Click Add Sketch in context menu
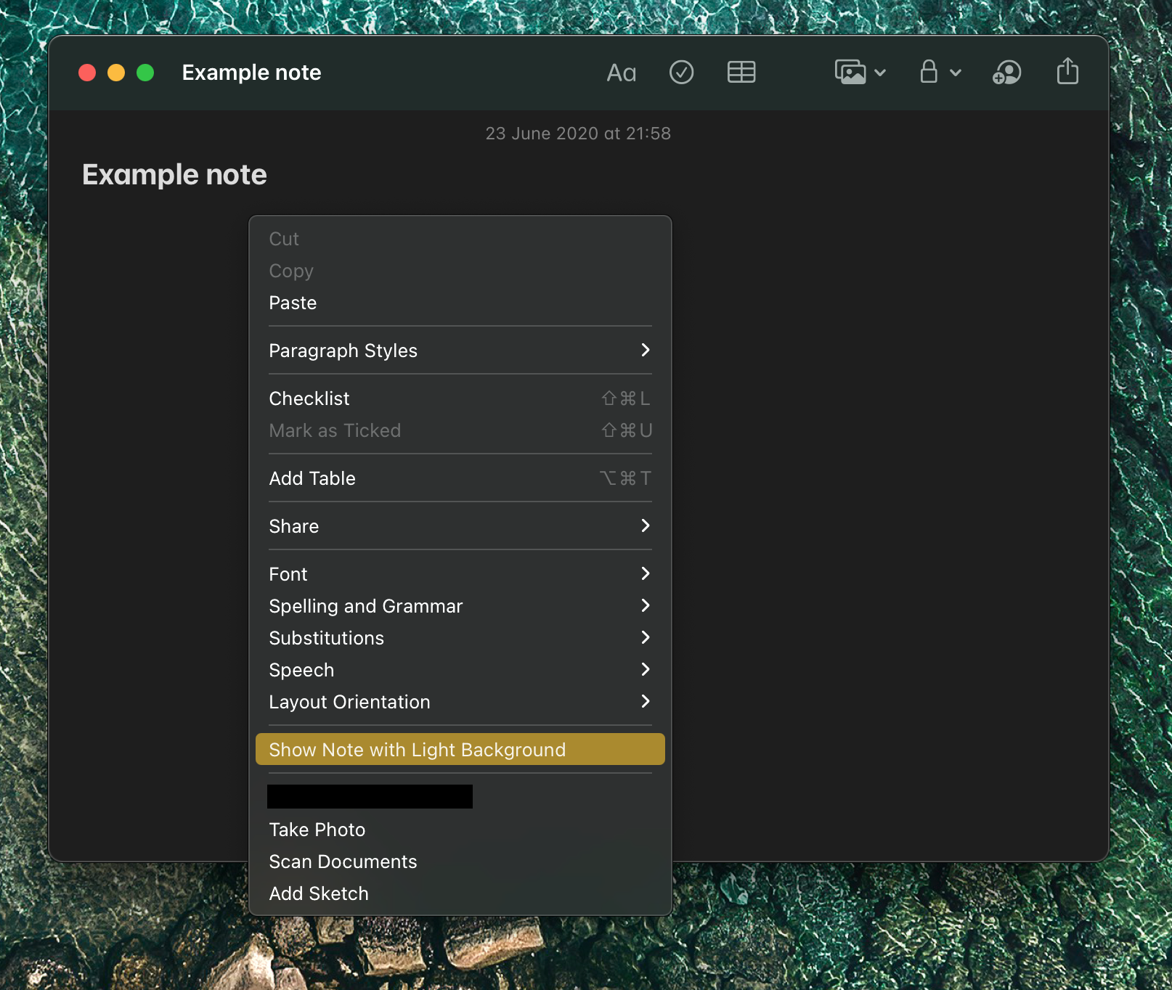Screen dimensions: 1172x990 319,893
